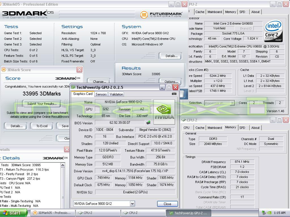Click the lower CPU-Z window title icon
This screenshot has width=290, height=217.
184,120
